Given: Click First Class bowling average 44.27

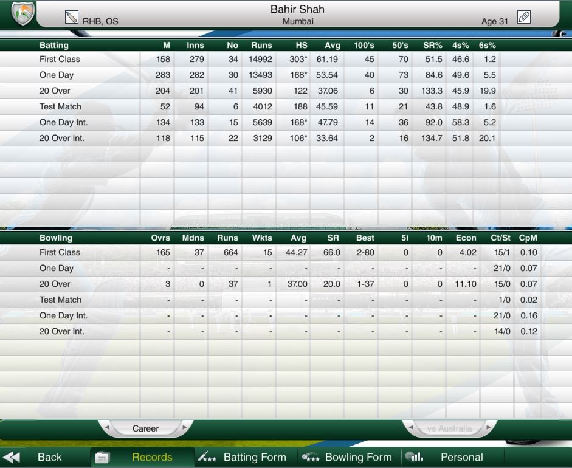Looking at the screenshot, I should (296, 252).
